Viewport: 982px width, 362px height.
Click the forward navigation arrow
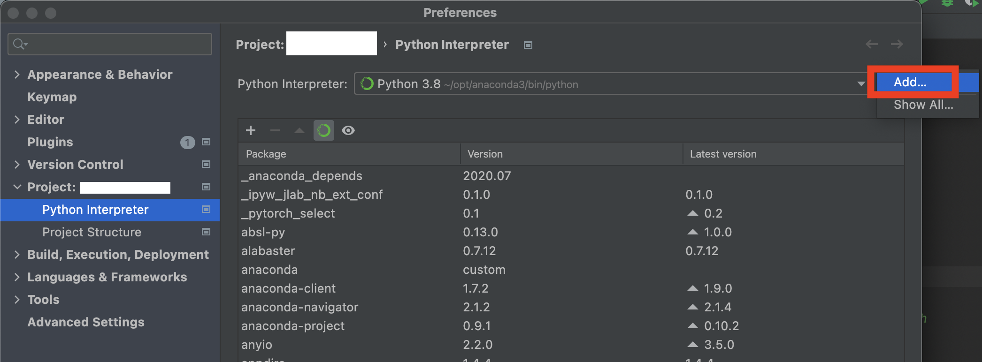click(x=897, y=44)
